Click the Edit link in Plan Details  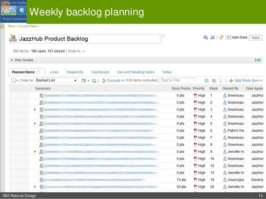pos(258,60)
